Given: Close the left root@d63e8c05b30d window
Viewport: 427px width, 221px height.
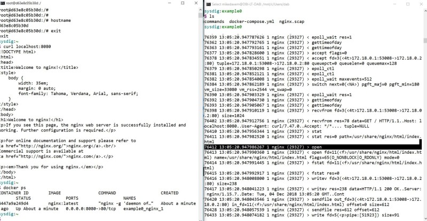Looking at the screenshot, I should pos(196,3).
